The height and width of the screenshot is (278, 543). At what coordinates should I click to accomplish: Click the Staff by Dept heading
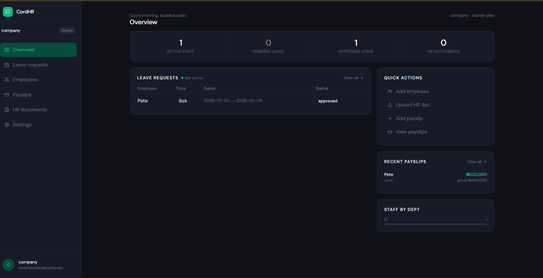402,210
